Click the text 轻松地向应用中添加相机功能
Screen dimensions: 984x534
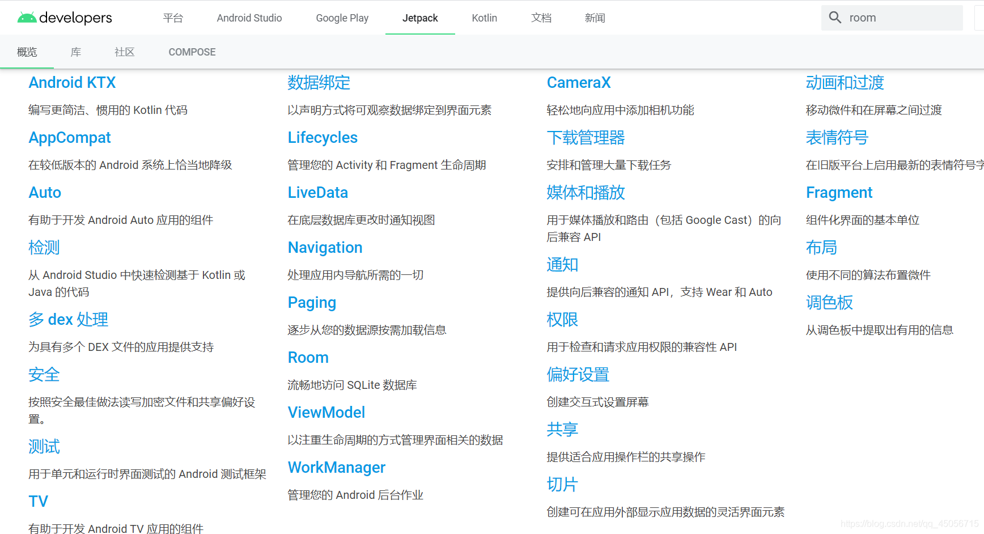point(620,111)
